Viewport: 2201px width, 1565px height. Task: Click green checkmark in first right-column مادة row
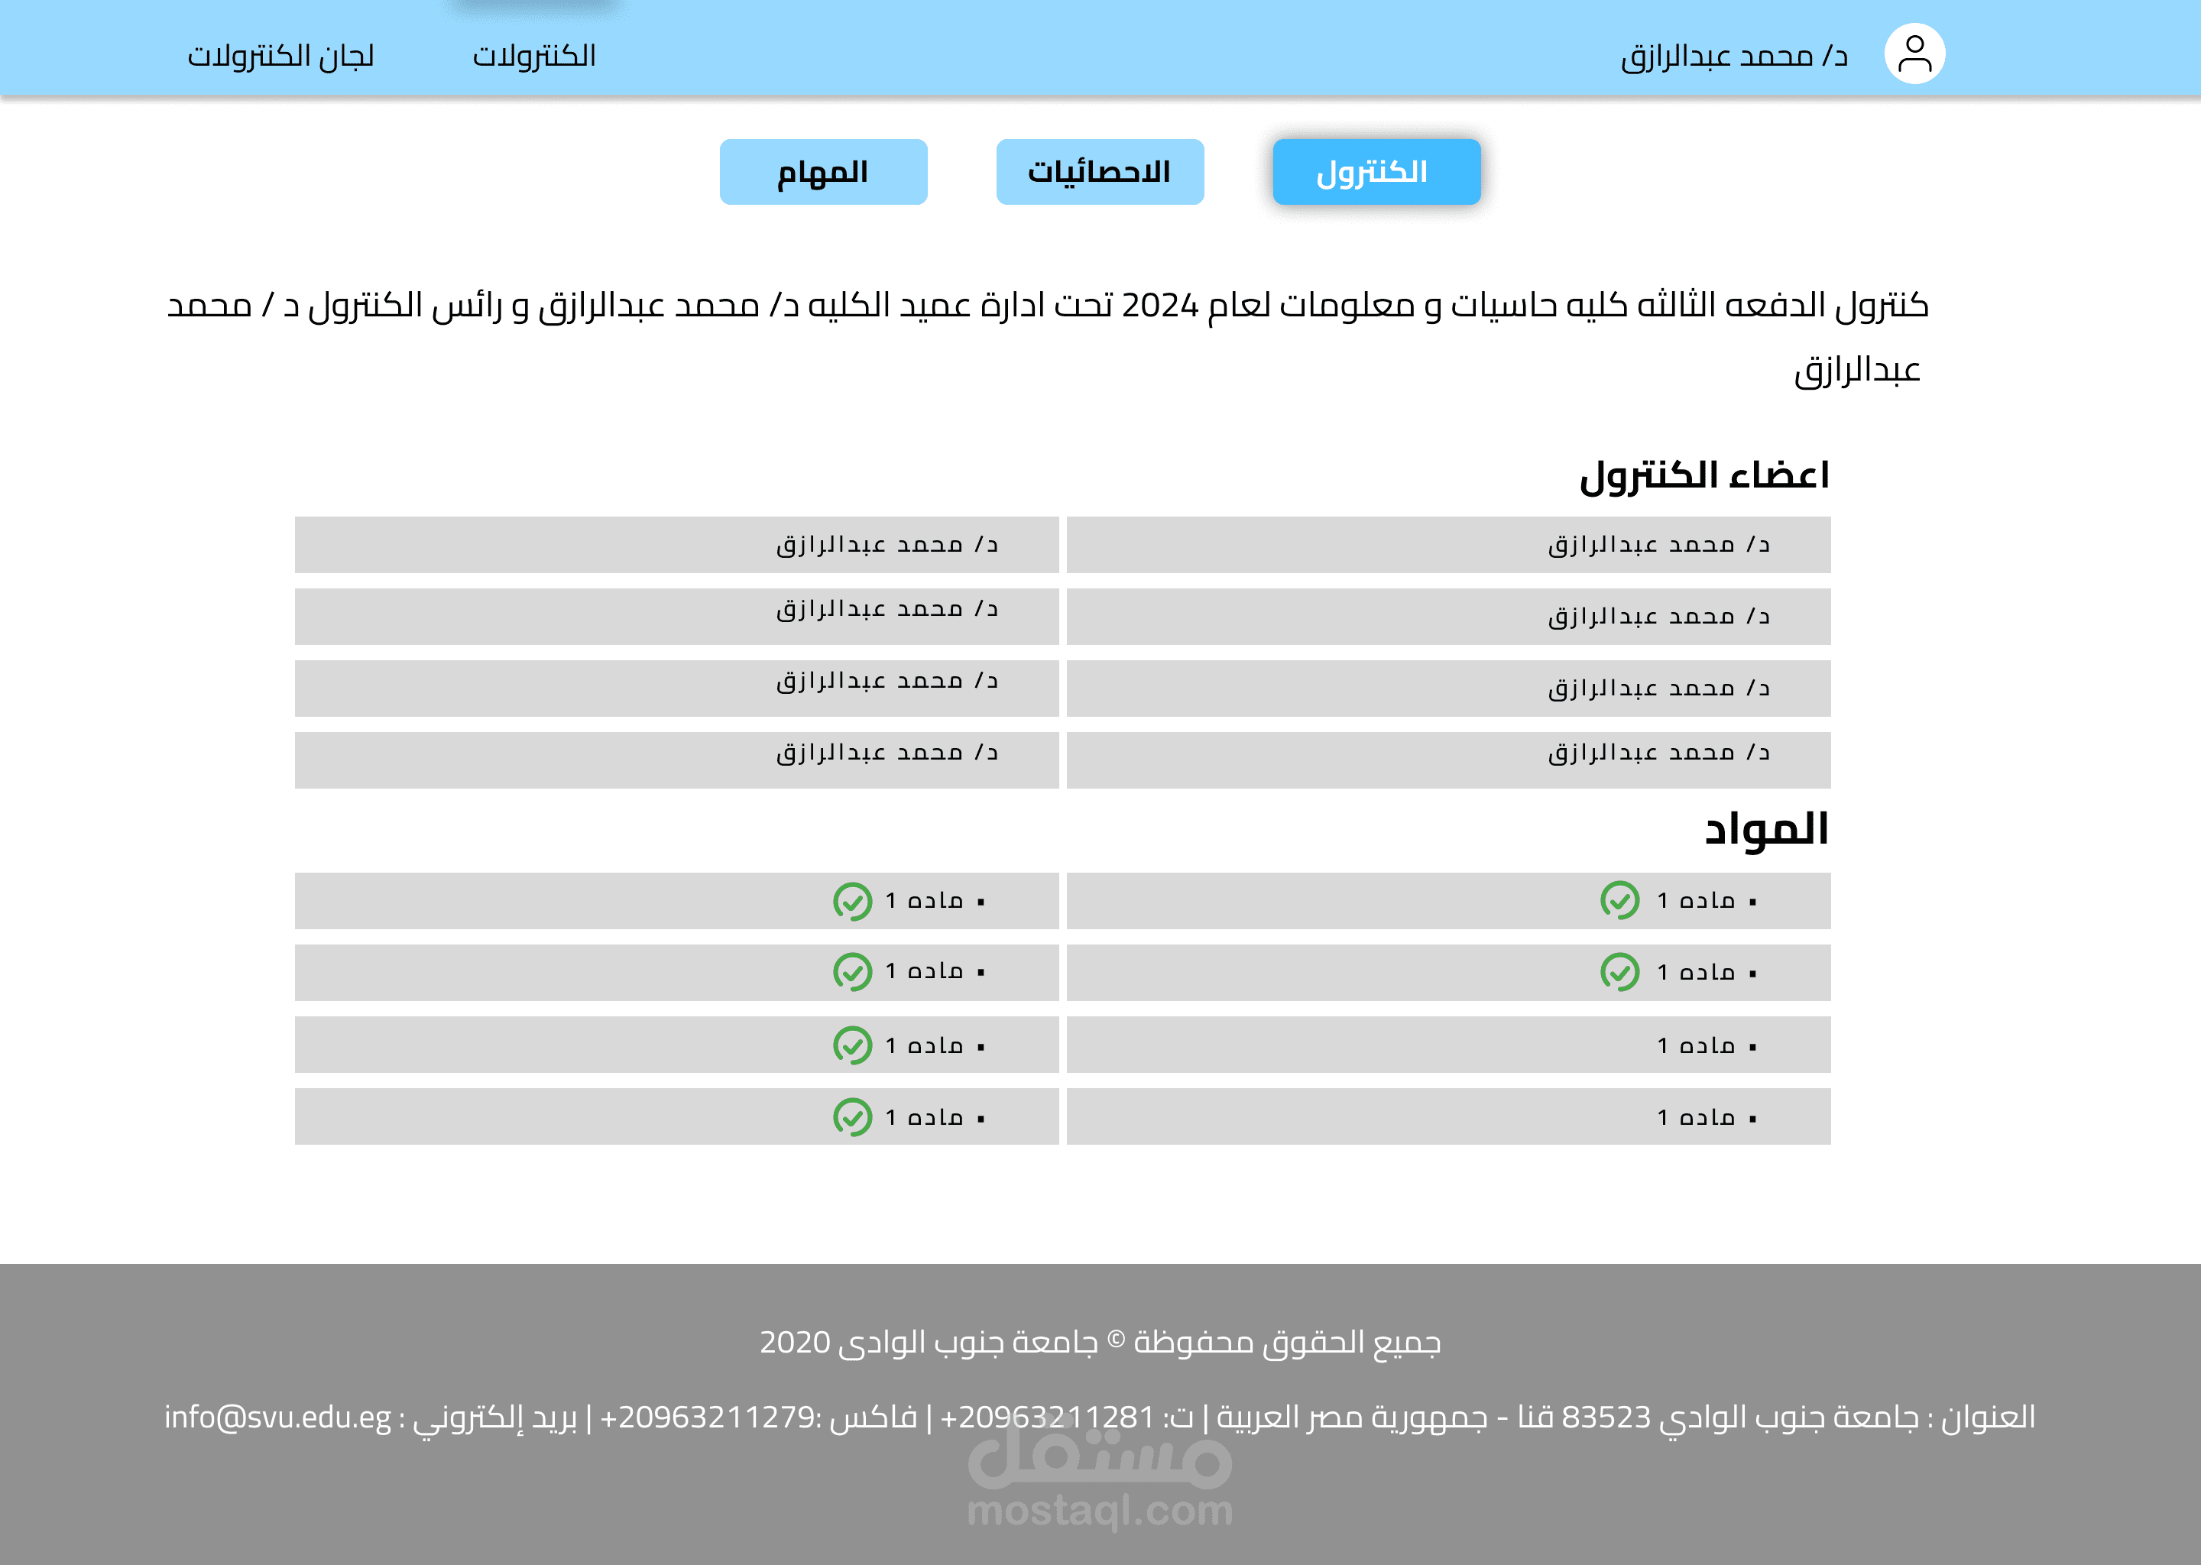1619,900
